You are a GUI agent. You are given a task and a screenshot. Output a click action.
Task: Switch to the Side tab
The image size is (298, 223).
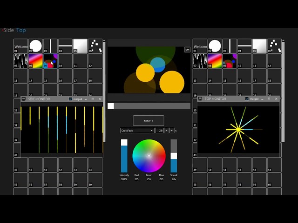click(8, 30)
